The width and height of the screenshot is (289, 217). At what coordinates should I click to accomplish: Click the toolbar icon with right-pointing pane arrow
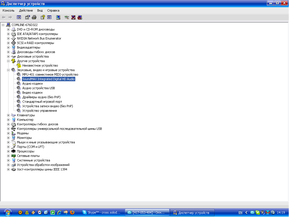pyautogui.click(x=49, y=17)
